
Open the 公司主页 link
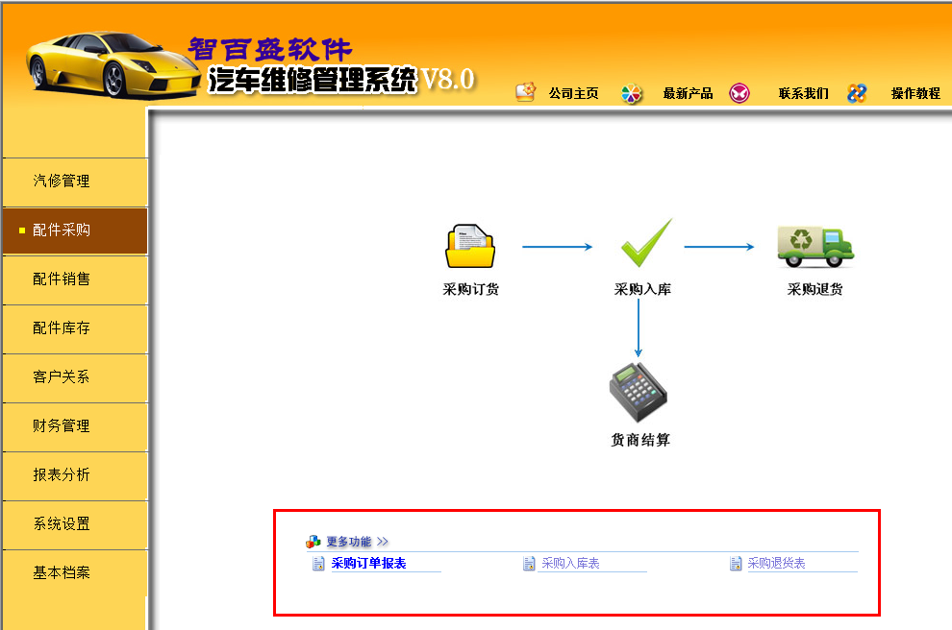pos(574,93)
